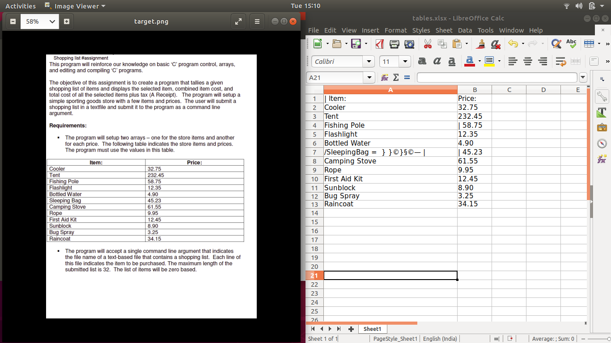
Task: Open Find and Replace
Action: tap(556, 44)
